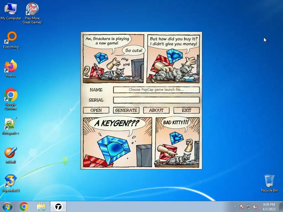
Task: Open the Windows Start menu orb
Action: (7, 206)
